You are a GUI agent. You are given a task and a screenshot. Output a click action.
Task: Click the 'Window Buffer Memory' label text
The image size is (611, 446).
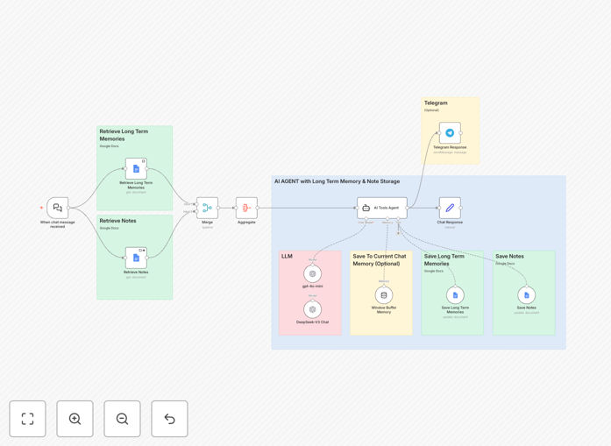(x=384, y=309)
